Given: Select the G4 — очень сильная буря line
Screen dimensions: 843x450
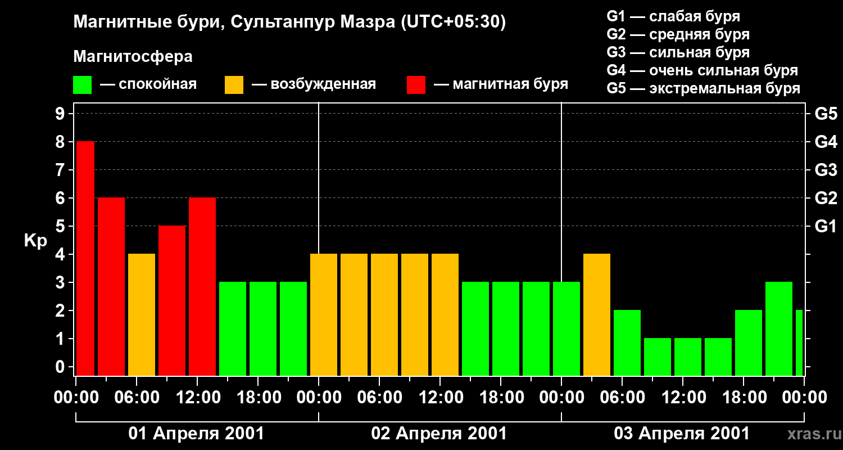Looking at the screenshot, I should [703, 70].
